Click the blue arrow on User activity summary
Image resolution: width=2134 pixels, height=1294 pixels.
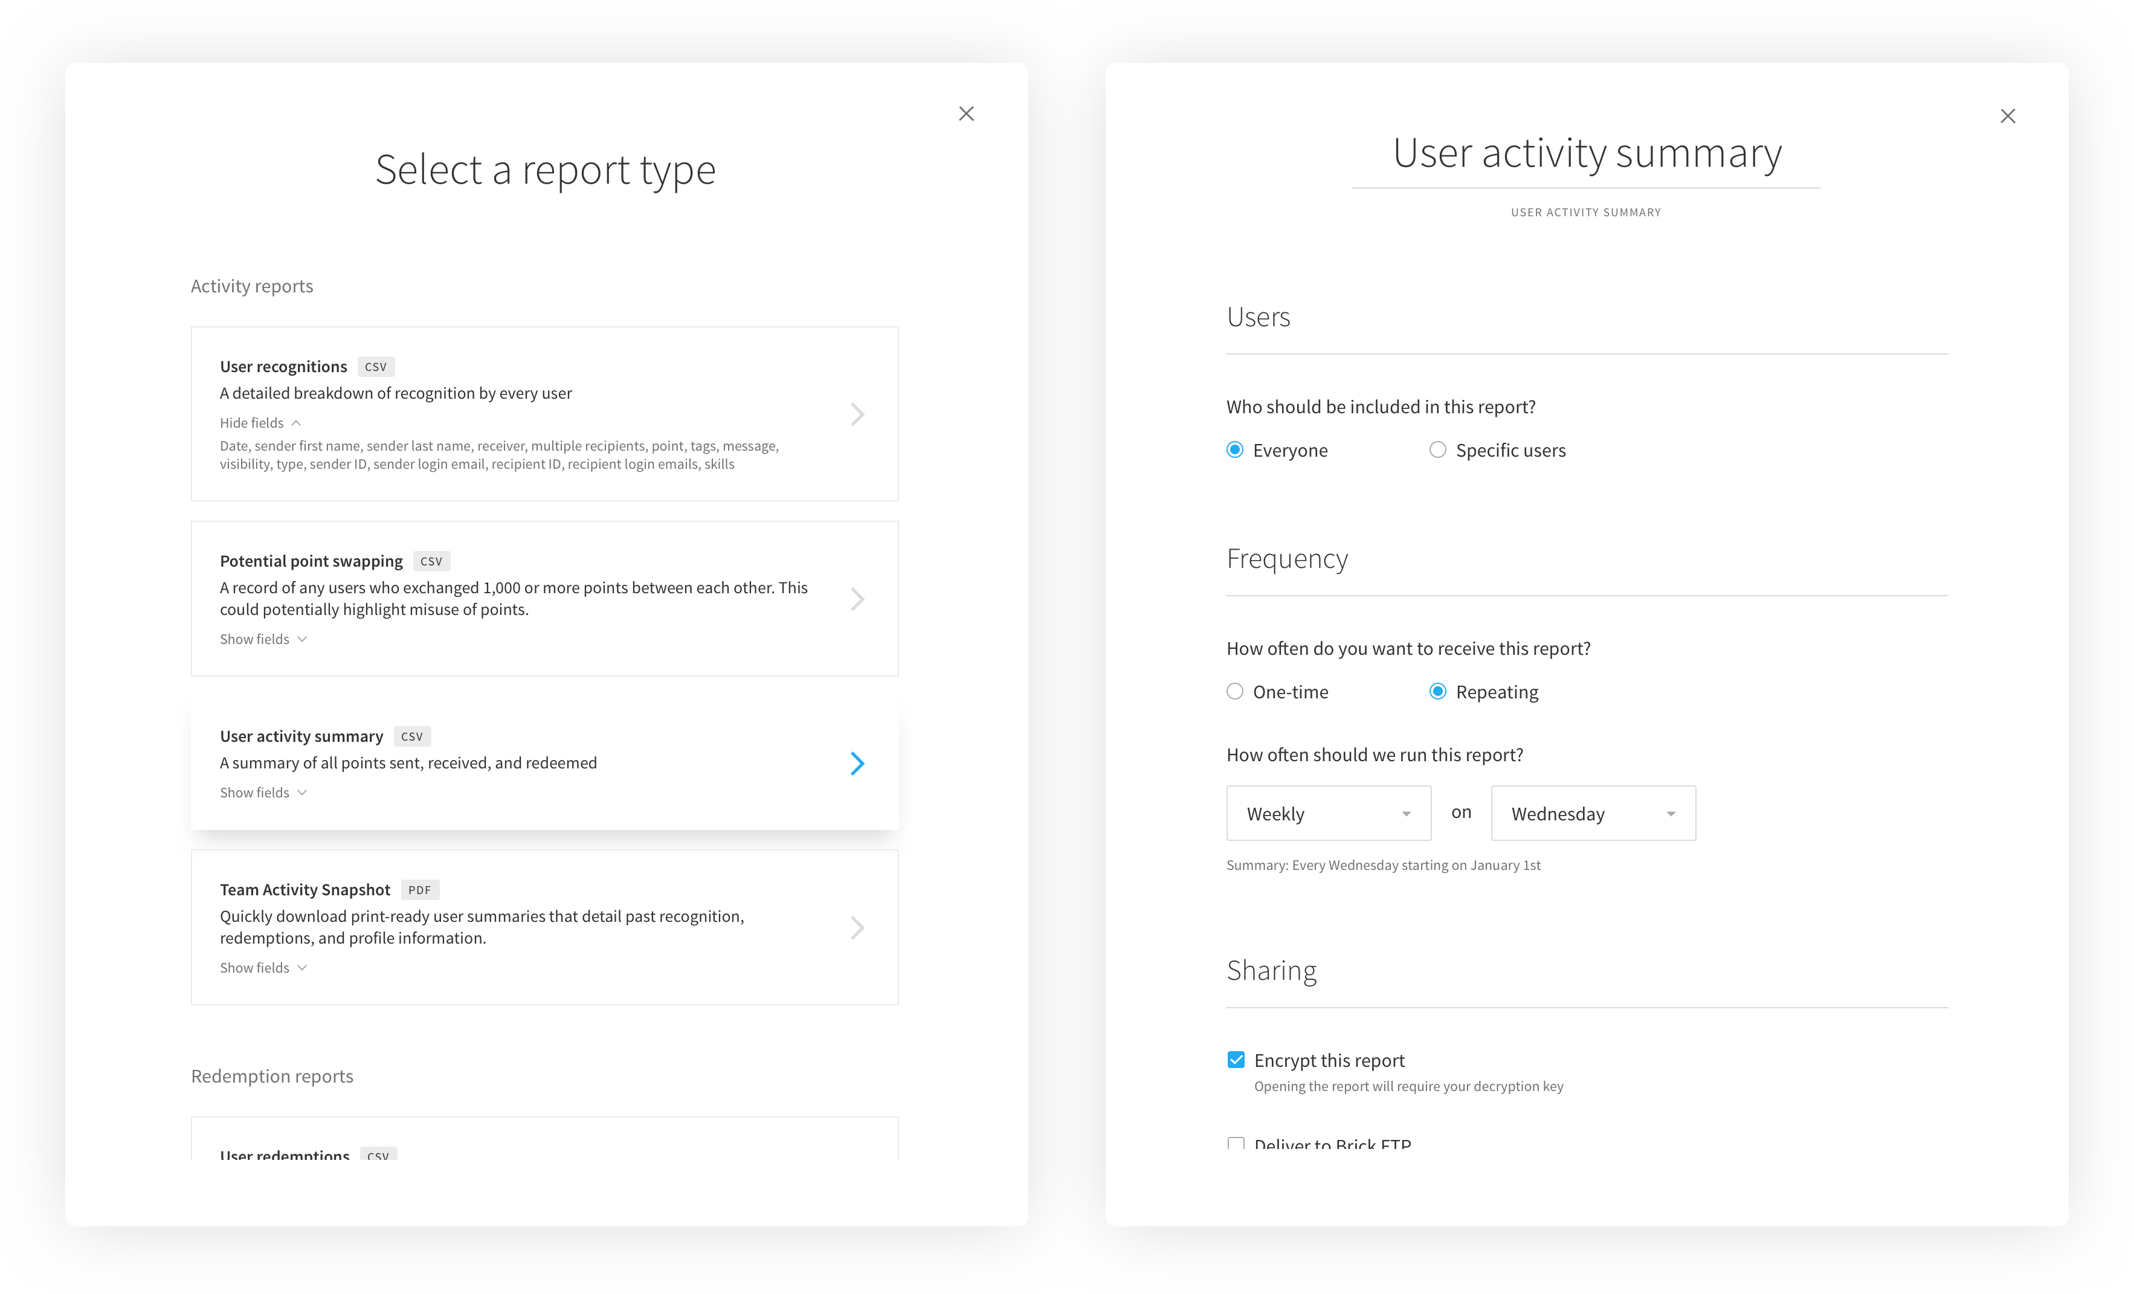click(x=857, y=763)
